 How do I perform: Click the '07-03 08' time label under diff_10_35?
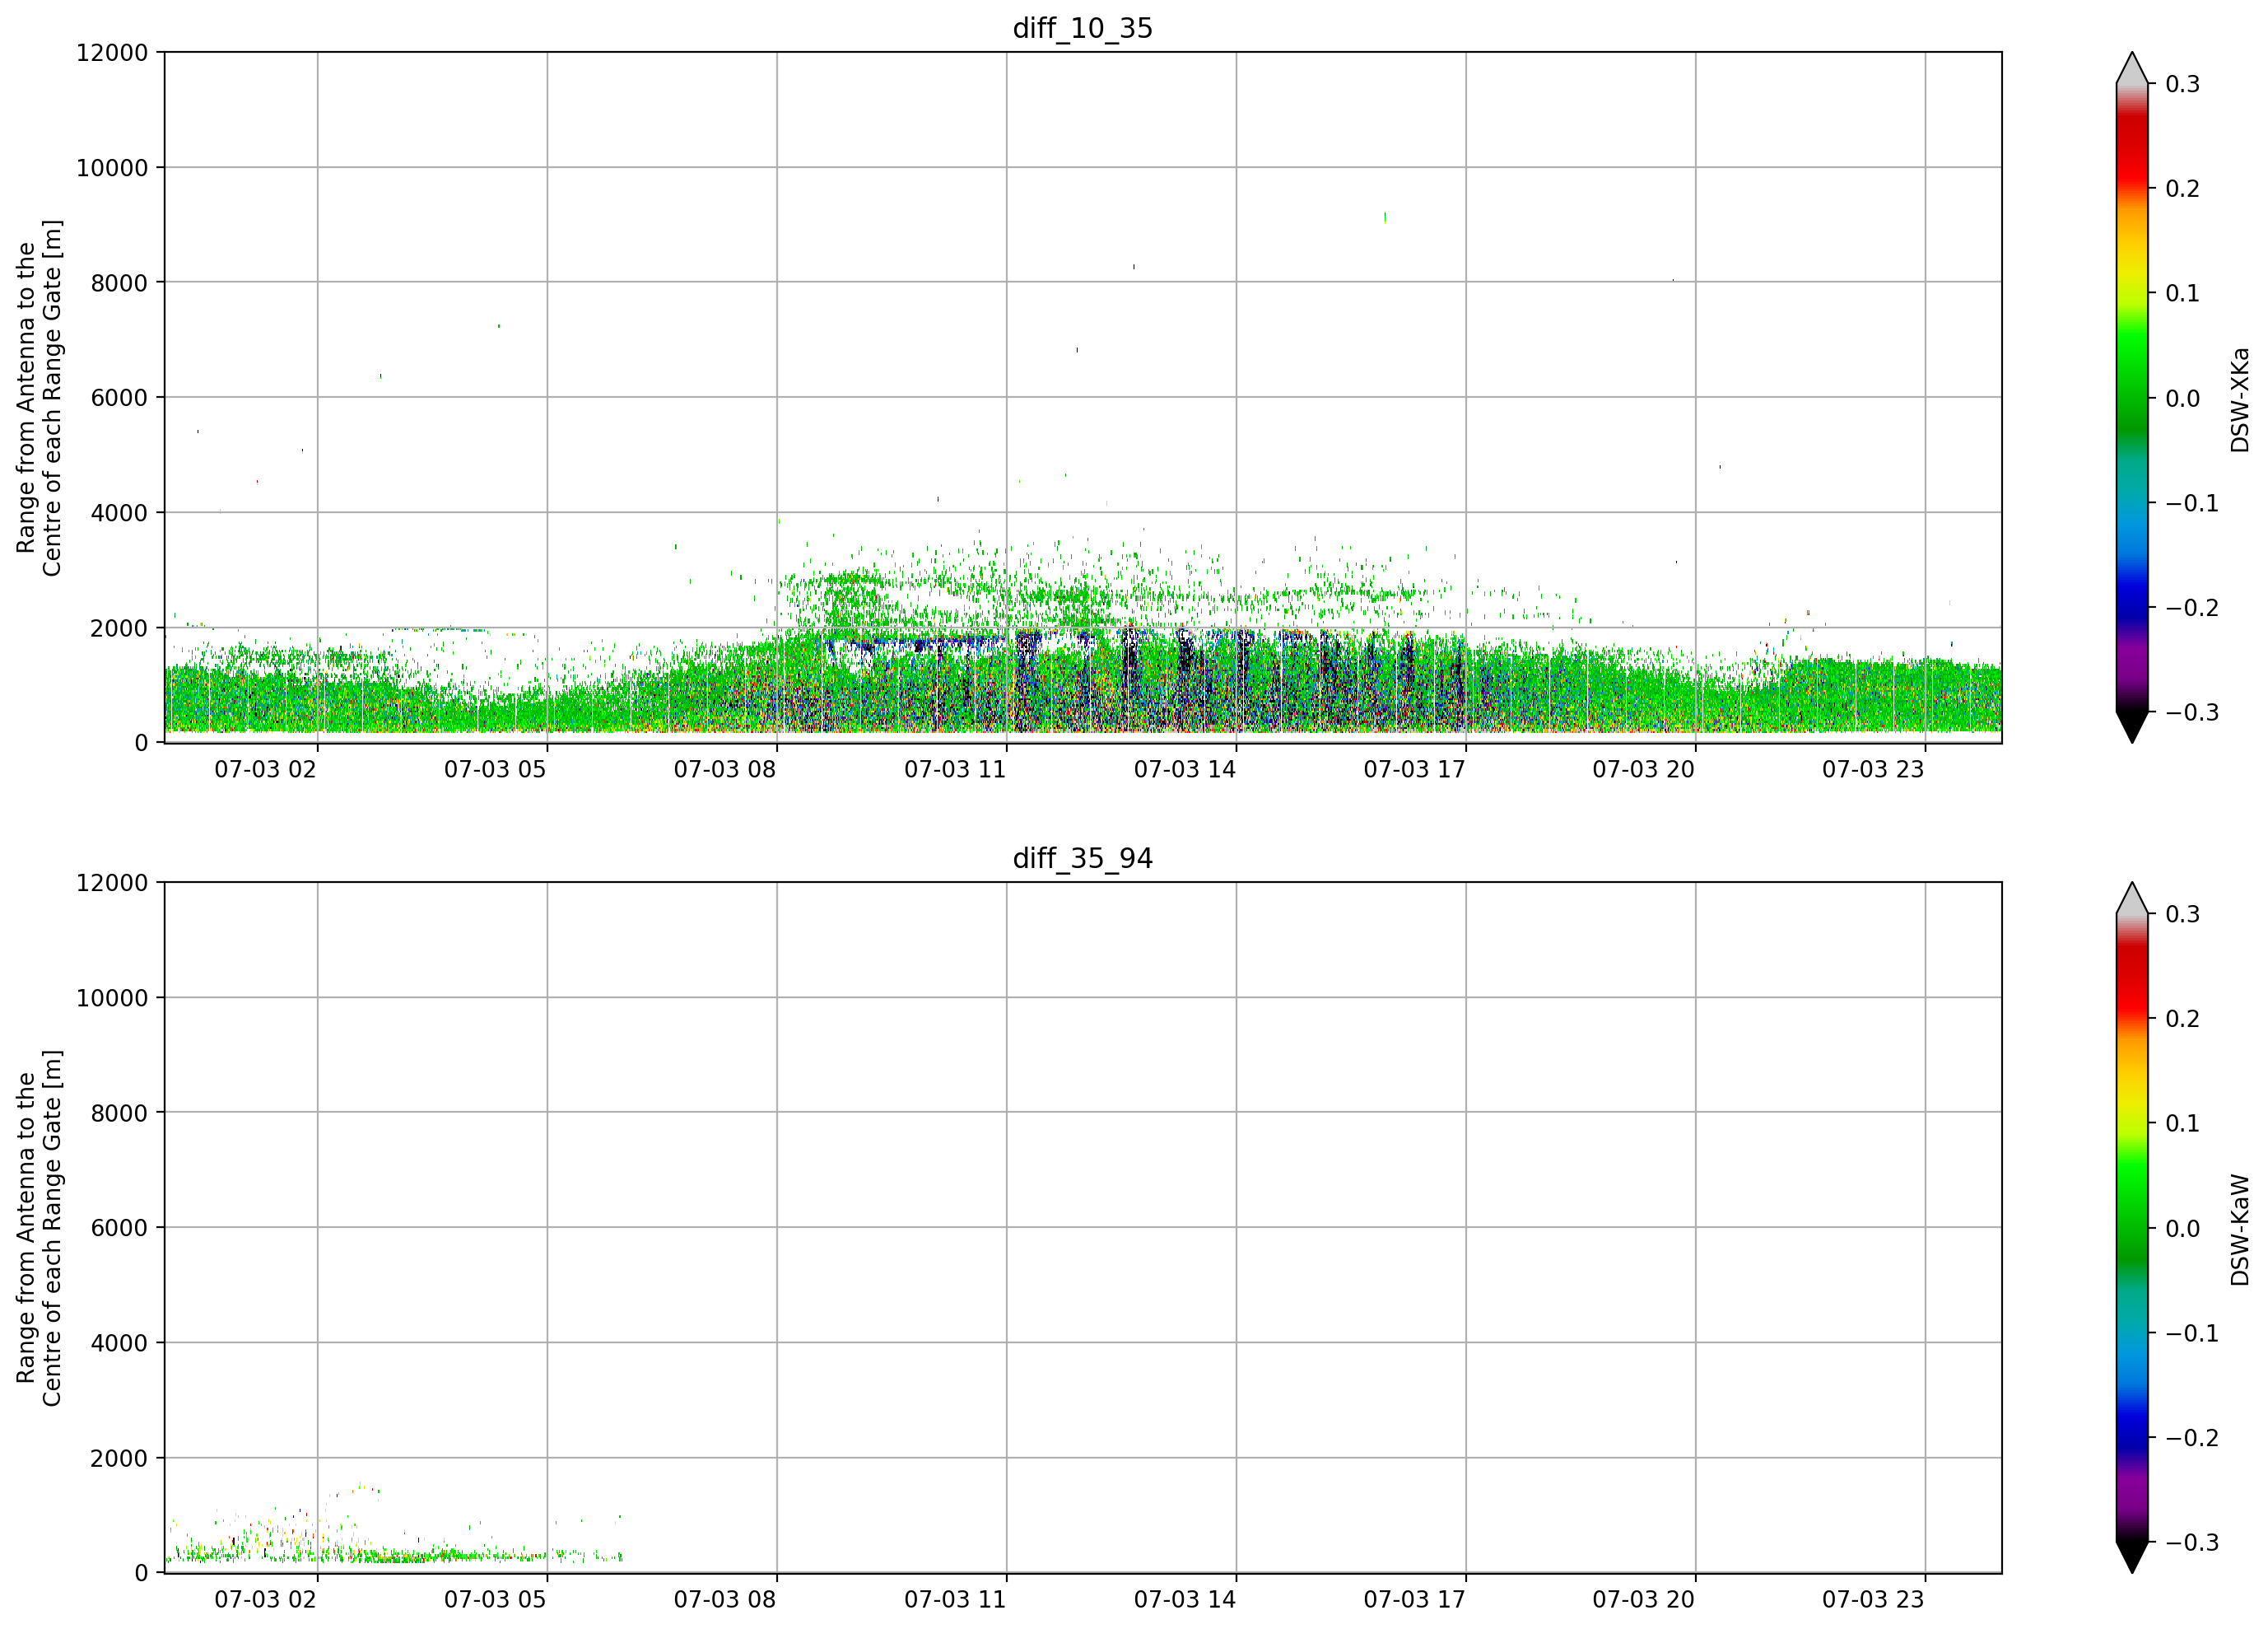click(x=725, y=769)
